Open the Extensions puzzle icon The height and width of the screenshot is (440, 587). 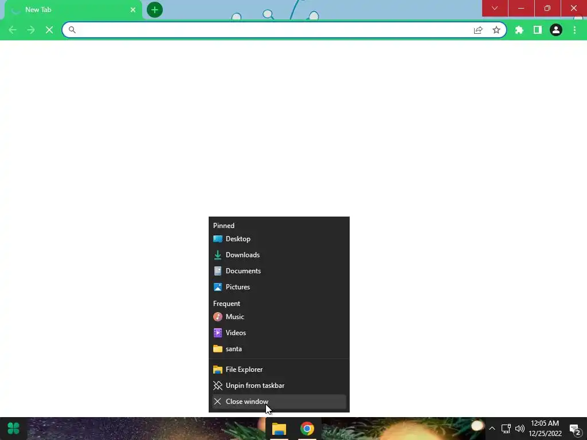pos(519,30)
